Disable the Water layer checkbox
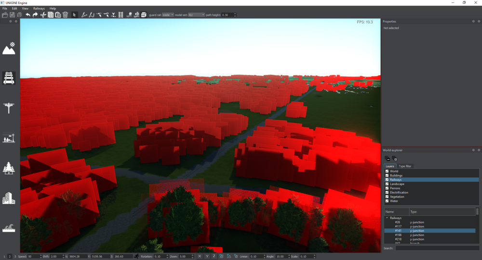 [x=387, y=201]
